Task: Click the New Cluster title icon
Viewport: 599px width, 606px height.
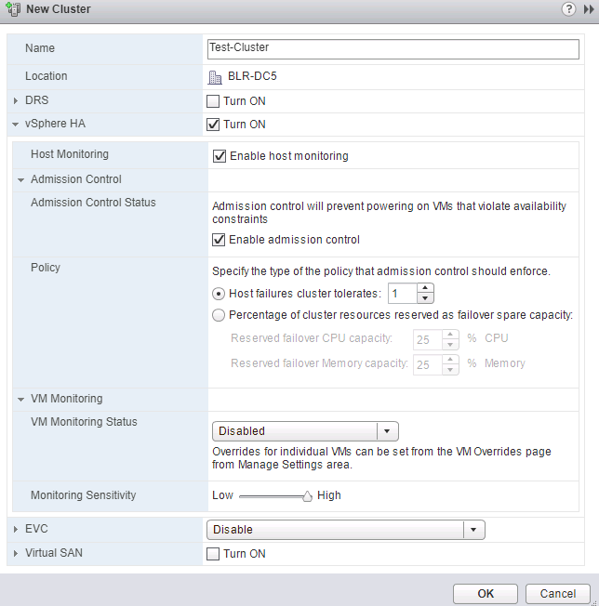Action: pos(11,8)
